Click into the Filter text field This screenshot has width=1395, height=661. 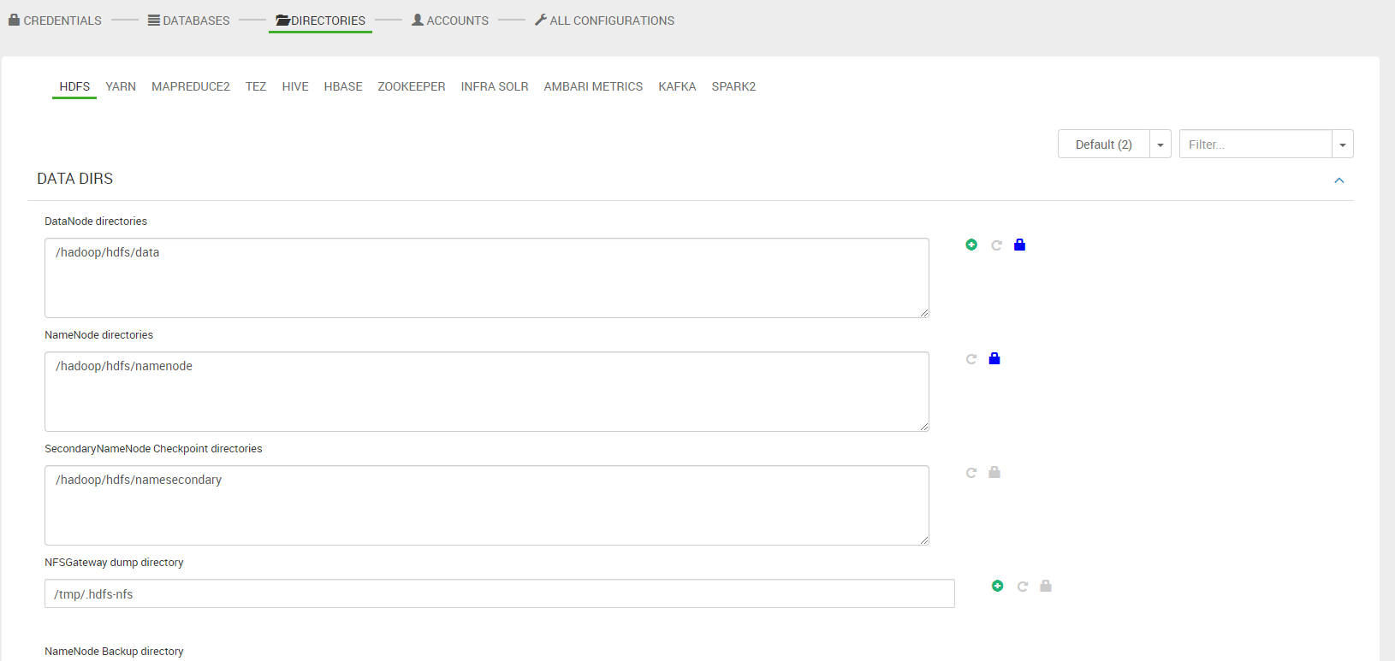[1255, 145]
